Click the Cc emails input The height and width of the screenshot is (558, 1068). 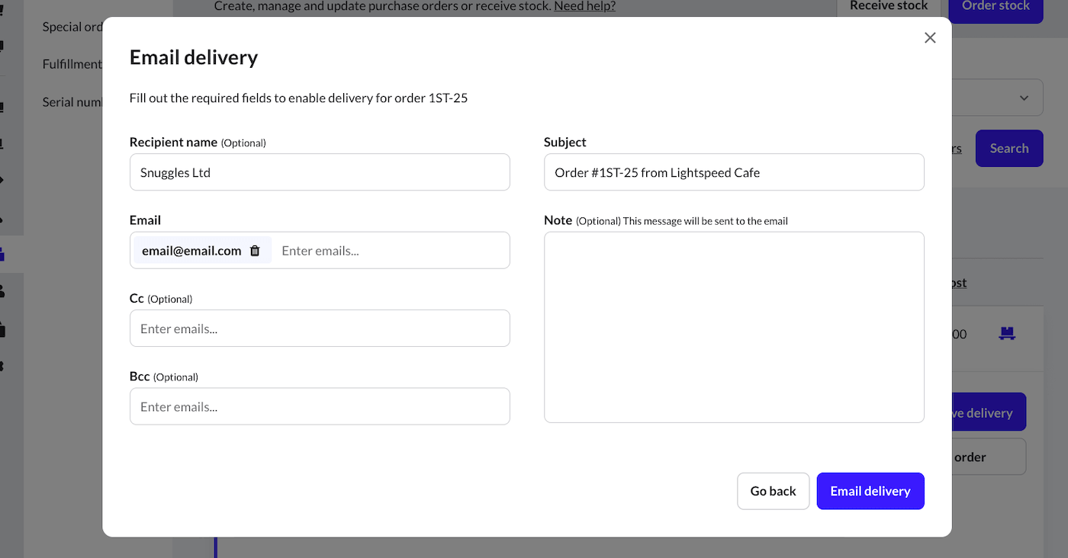[320, 329]
